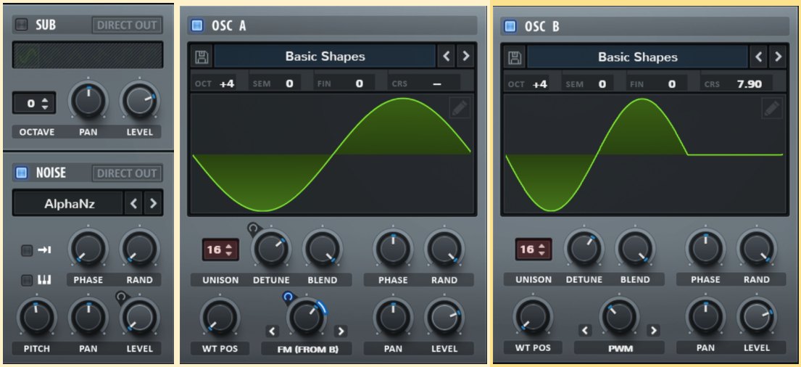The height and width of the screenshot is (367, 801).
Task: Enable noise one-shot arrow checkbox
Action: [27, 250]
